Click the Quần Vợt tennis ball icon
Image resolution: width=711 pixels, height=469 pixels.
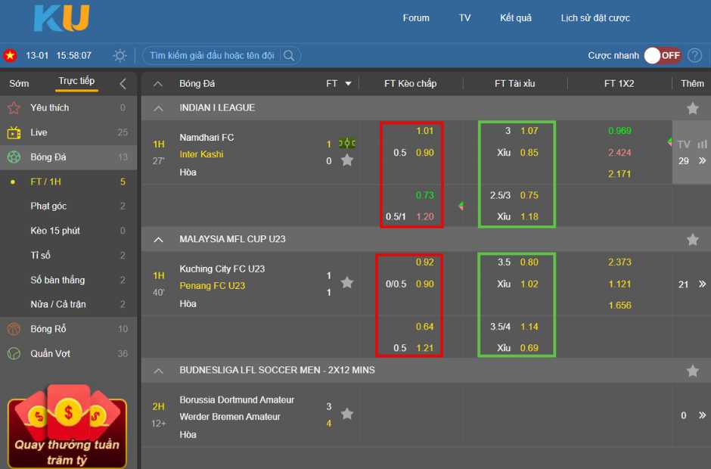click(14, 353)
